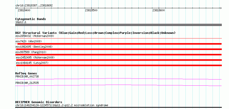Click the 23818400 ruler position label
The height and width of the screenshot is (109, 229).
[x=24, y=10]
